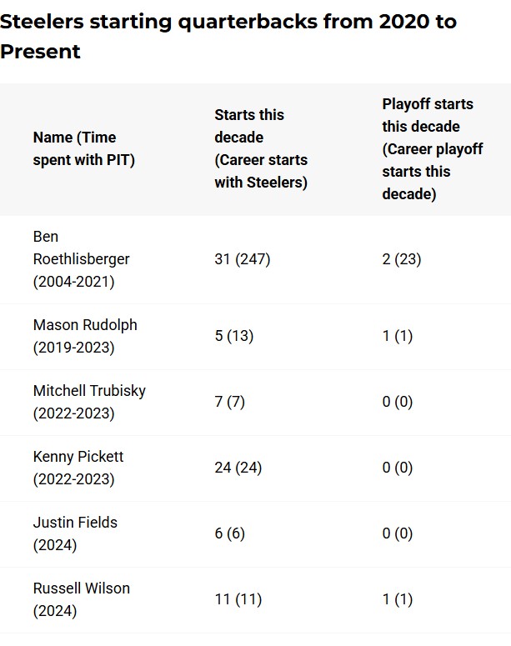
Task: Select the Justin Fields name cell
Action: click(75, 534)
